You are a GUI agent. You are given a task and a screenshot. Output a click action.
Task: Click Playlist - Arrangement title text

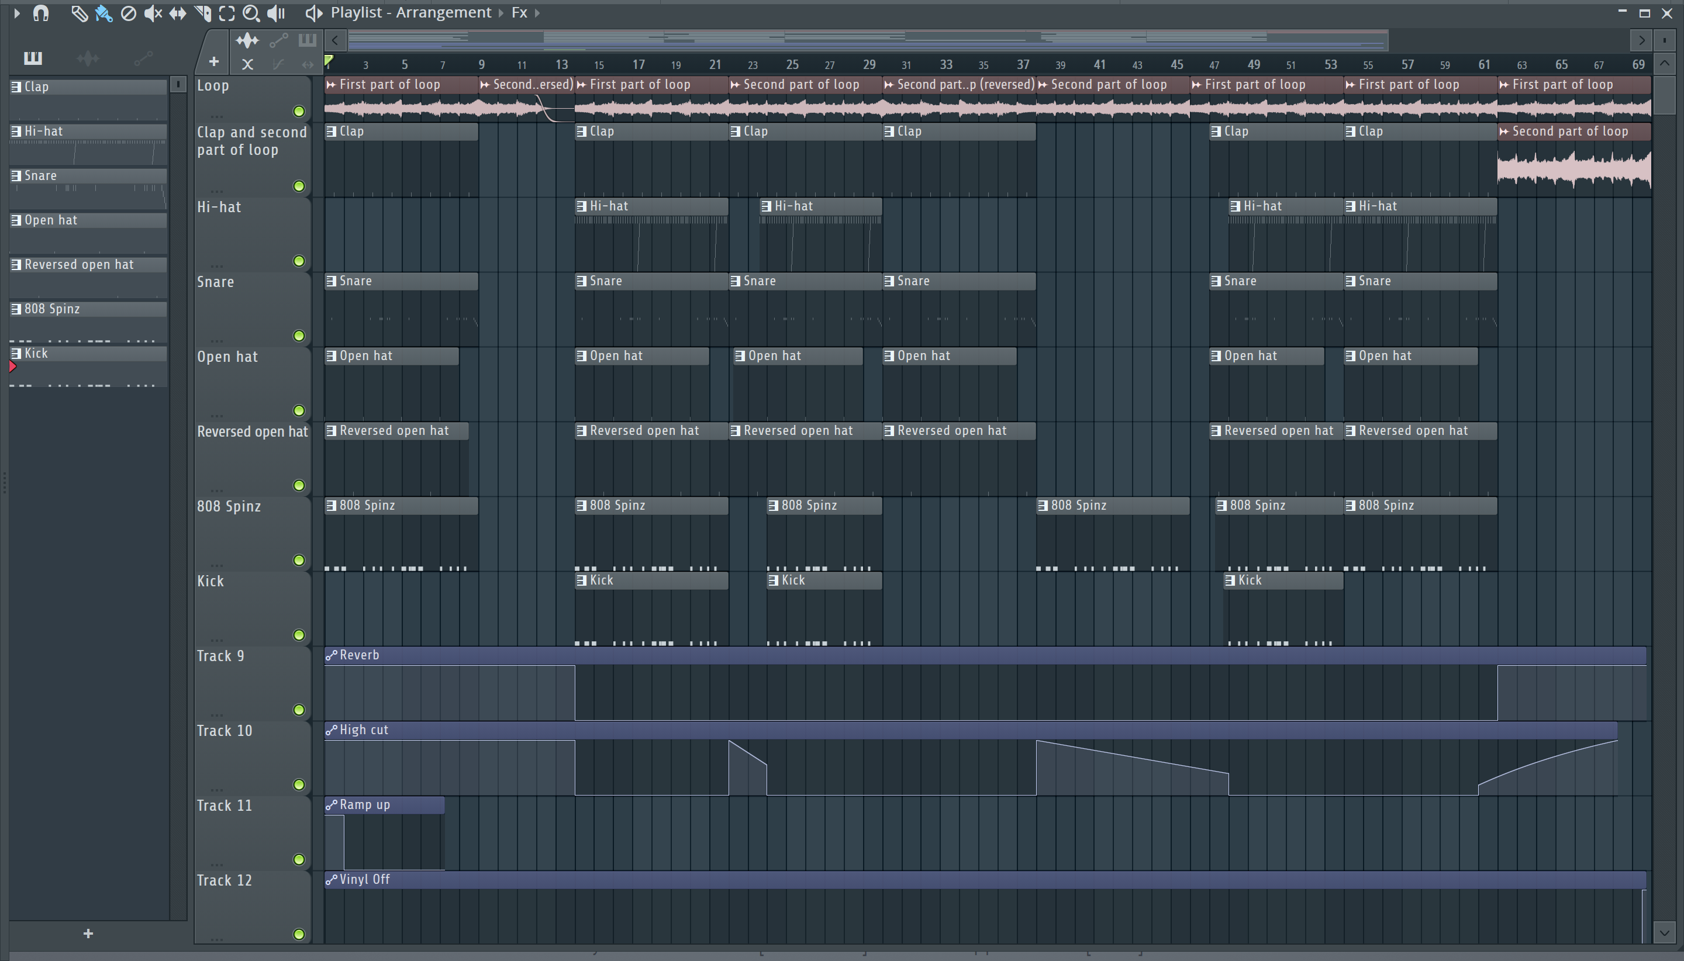410,12
